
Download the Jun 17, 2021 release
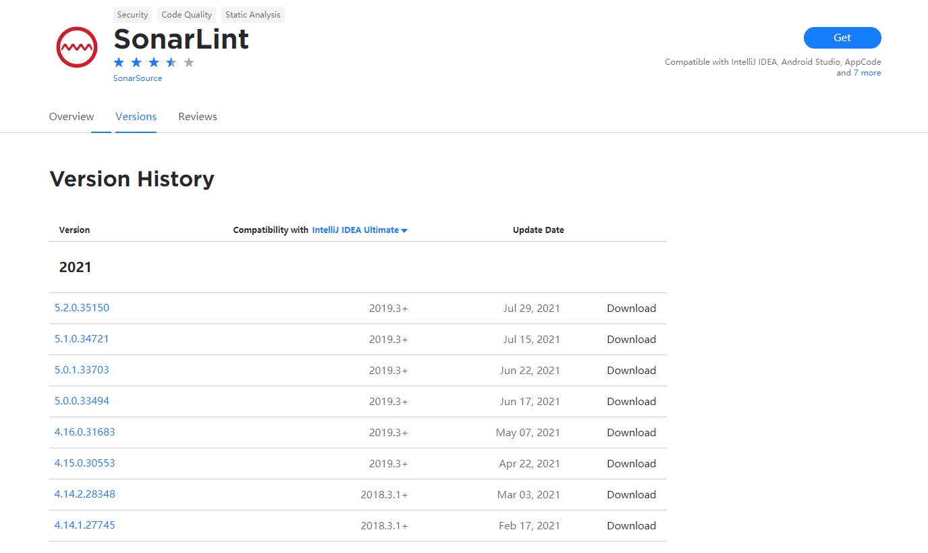pyautogui.click(x=631, y=402)
